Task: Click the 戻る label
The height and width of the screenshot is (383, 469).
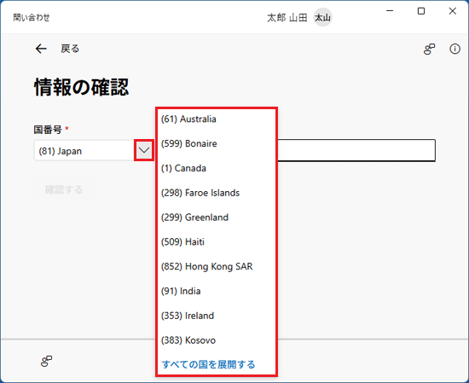Action: click(x=70, y=49)
